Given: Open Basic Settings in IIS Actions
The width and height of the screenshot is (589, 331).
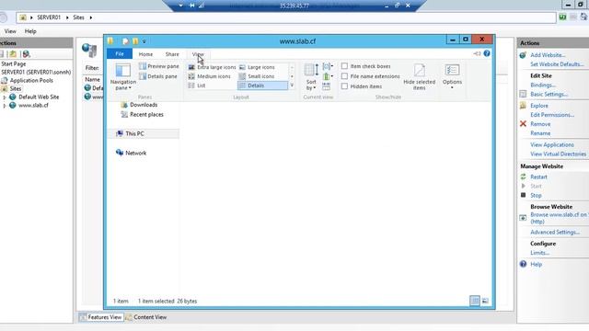Looking at the screenshot, I should coord(549,94).
